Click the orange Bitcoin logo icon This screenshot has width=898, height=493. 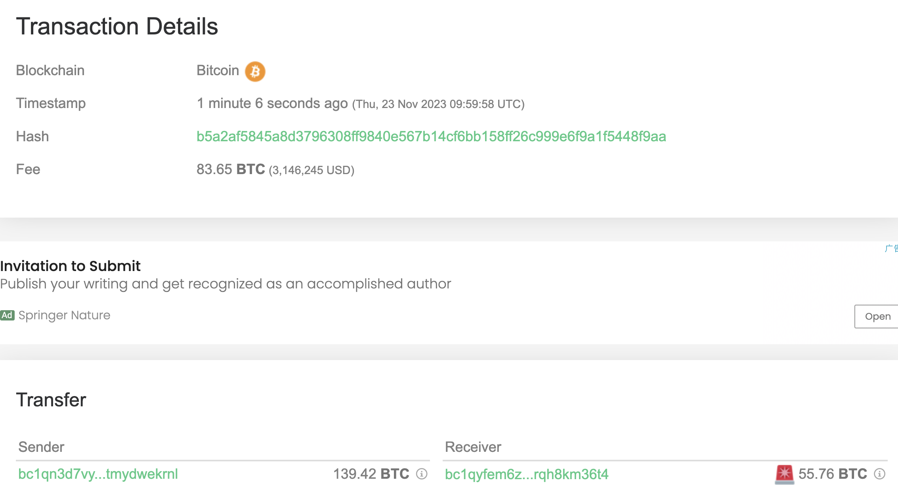point(255,72)
